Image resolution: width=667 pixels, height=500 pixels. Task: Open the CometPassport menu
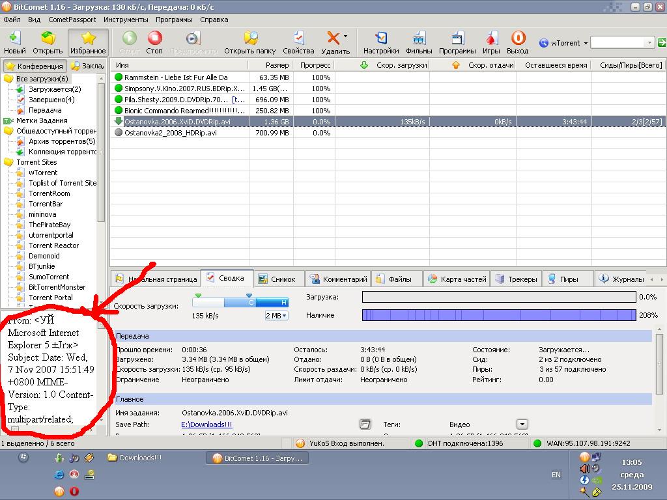click(72, 20)
